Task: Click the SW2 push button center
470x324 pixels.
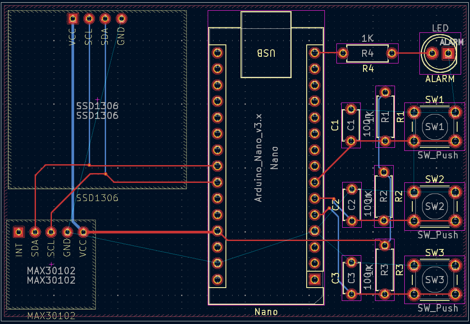Action: click(434, 206)
